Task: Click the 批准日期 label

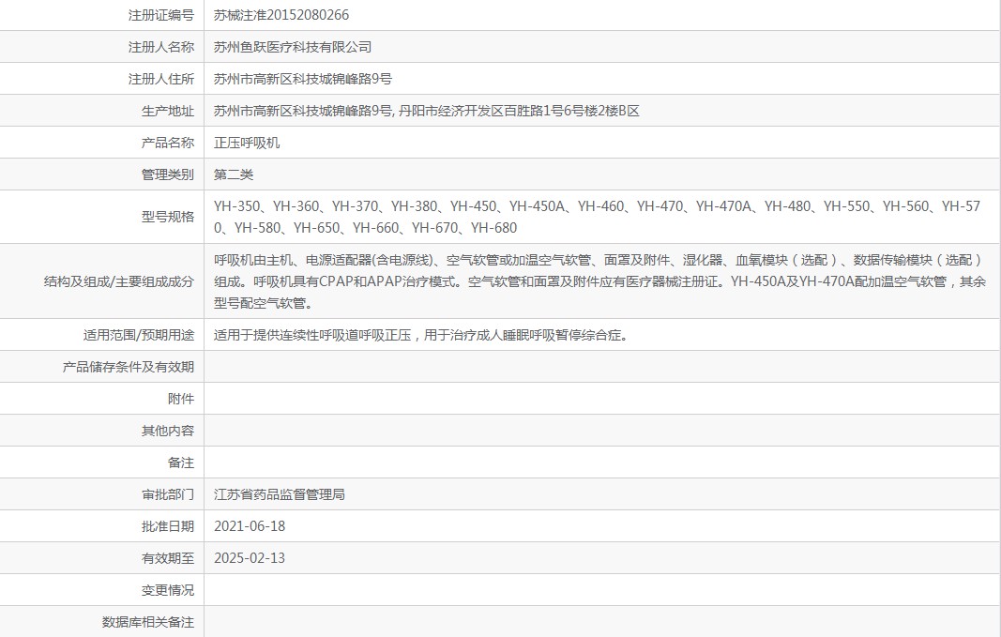Action: coord(167,526)
